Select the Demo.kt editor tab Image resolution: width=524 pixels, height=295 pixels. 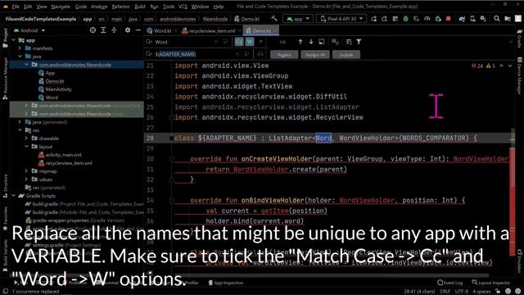coord(260,31)
